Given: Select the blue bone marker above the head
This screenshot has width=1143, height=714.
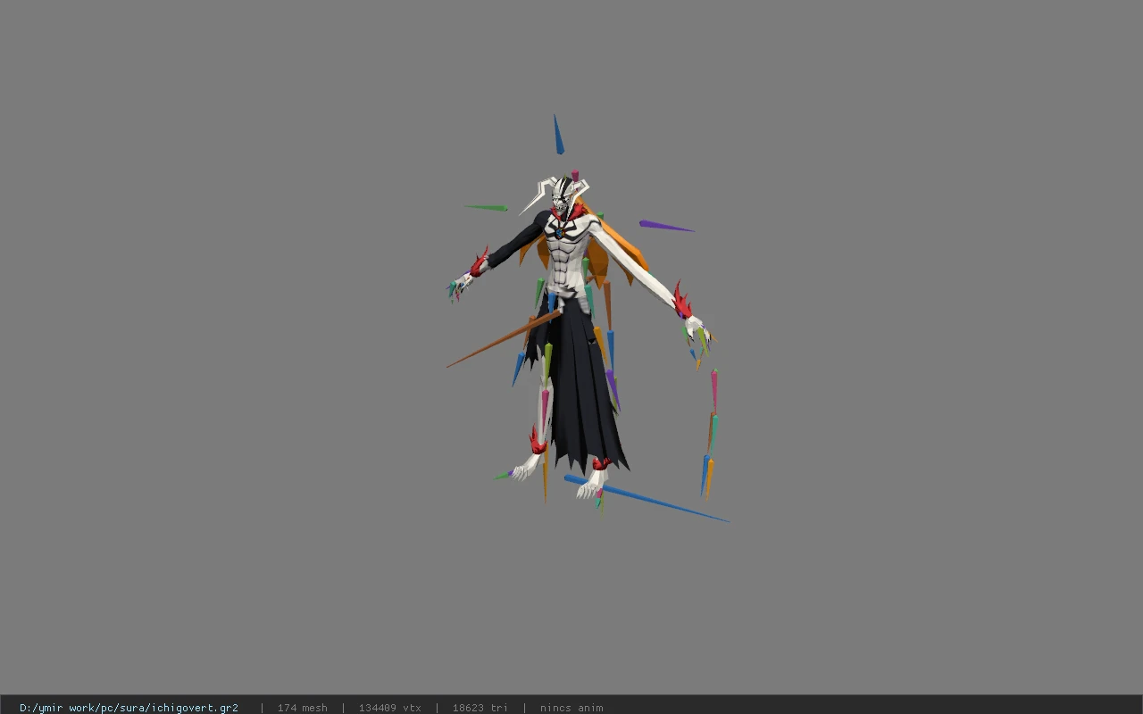Looking at the screenshot, I should coord(558,135).
